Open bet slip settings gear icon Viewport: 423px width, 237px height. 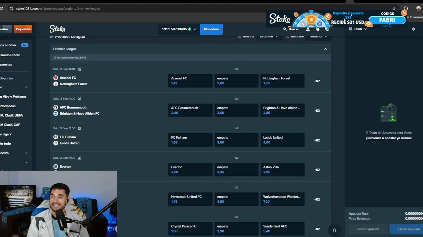click(413, 29)
